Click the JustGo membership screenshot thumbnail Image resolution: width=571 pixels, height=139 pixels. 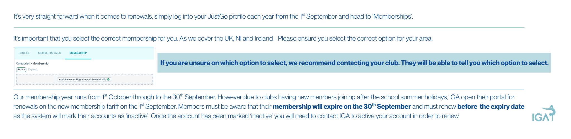pyautogui.click(x=84, y=67)
